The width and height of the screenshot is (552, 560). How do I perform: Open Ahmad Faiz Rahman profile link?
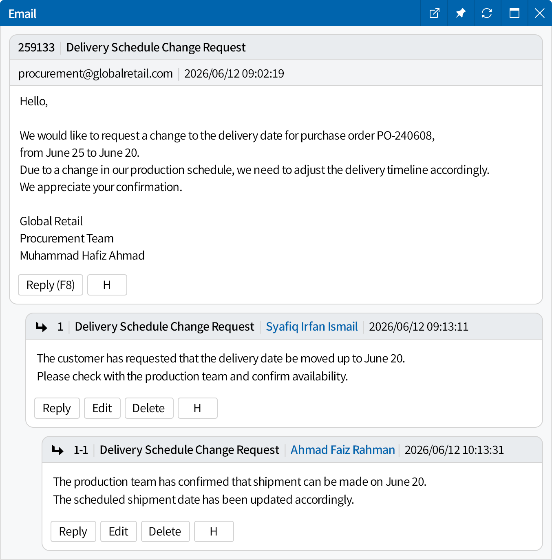click(x=343, y=450)
